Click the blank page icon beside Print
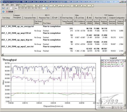 click(11, 8)
